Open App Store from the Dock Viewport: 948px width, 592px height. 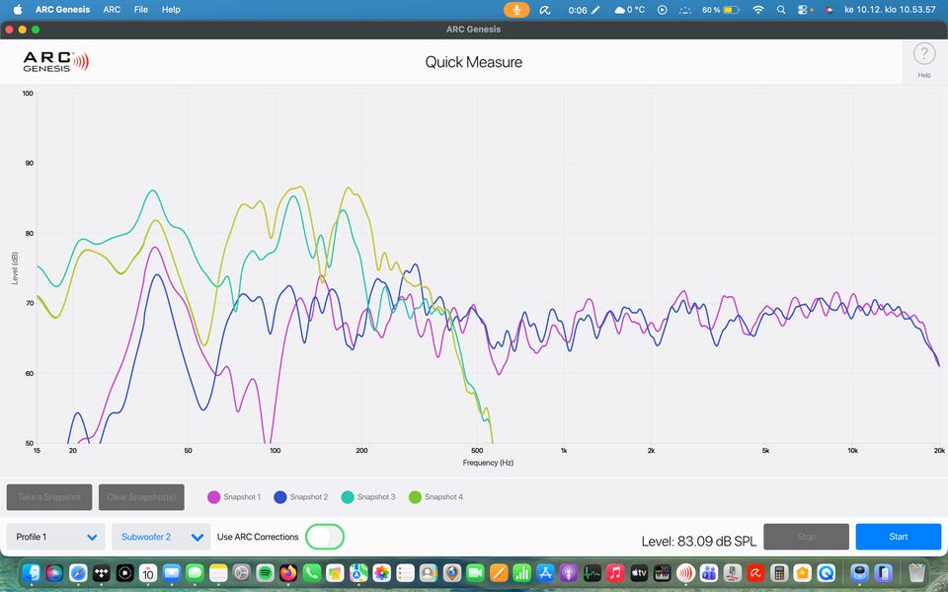(545, 572)
